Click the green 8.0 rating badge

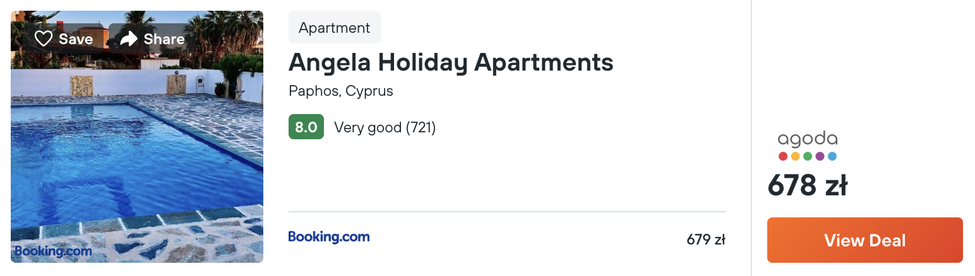click(x=306, y=127)
